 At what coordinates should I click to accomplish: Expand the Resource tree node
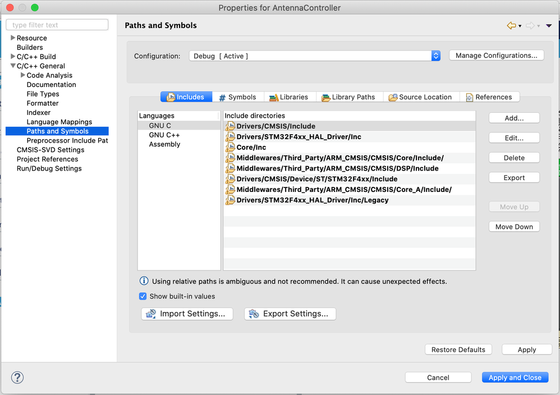pos(13,38)
